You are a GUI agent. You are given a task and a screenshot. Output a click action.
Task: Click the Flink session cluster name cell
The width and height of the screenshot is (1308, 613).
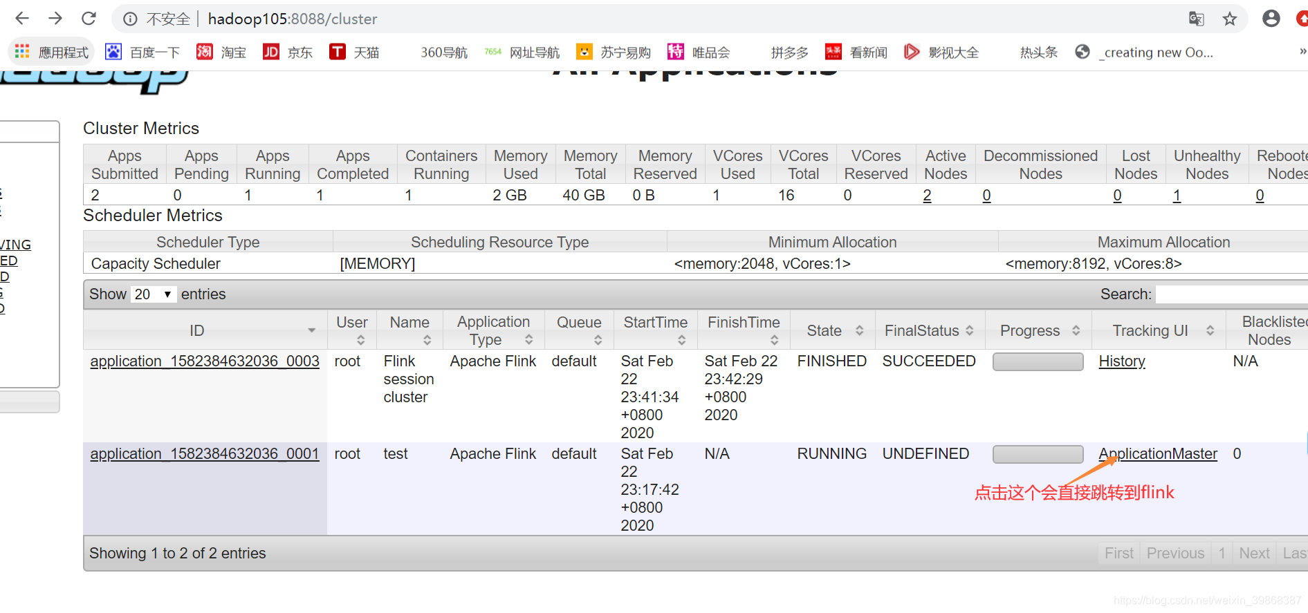409,379
